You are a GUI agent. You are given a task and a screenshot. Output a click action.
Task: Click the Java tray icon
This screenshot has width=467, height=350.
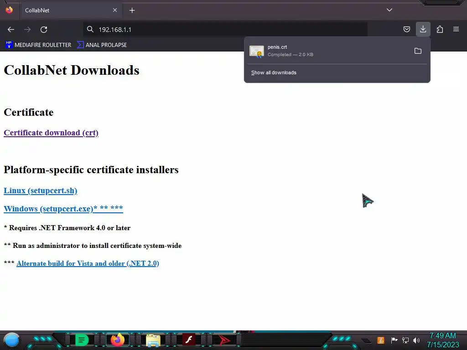click(x=381, y=340)
